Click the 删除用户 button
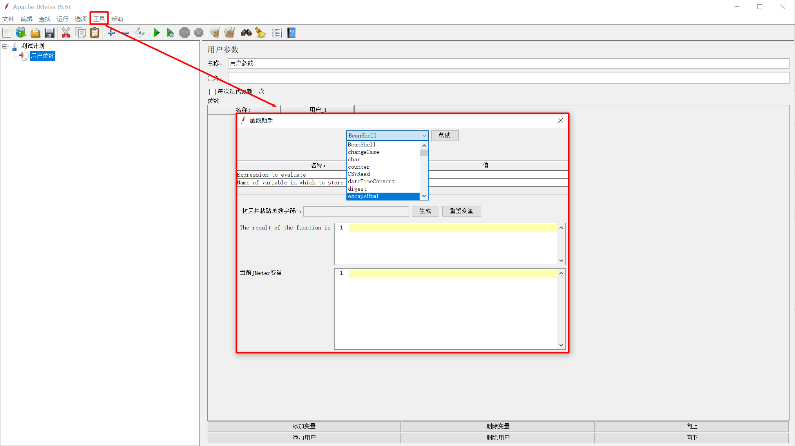Viewport: 795px width, 446px height. (x=498, y=438)
